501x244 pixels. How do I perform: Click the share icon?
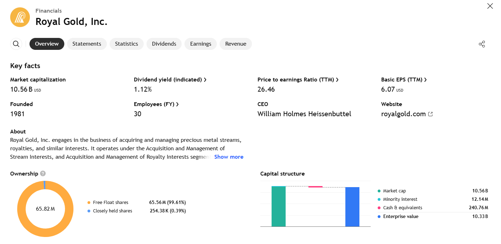pyautogui.click(x=482, y=44)
